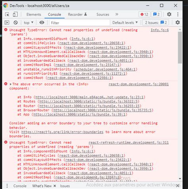Click first react-dom.development.js:23422:1 link

coord(98,48)
